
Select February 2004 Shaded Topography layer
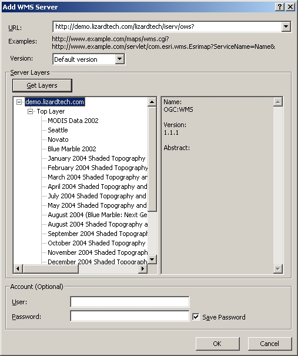(x=98, y=168)
